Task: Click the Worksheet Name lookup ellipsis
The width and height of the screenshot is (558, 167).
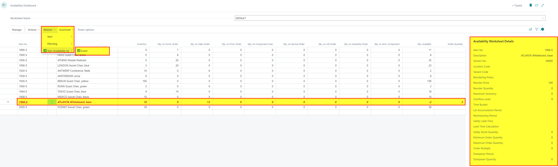Action: [x=543, y=18]
